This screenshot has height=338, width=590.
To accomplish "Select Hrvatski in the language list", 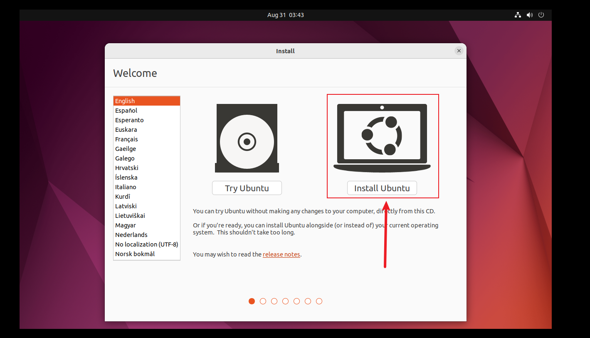I will [x=147, y=168].
